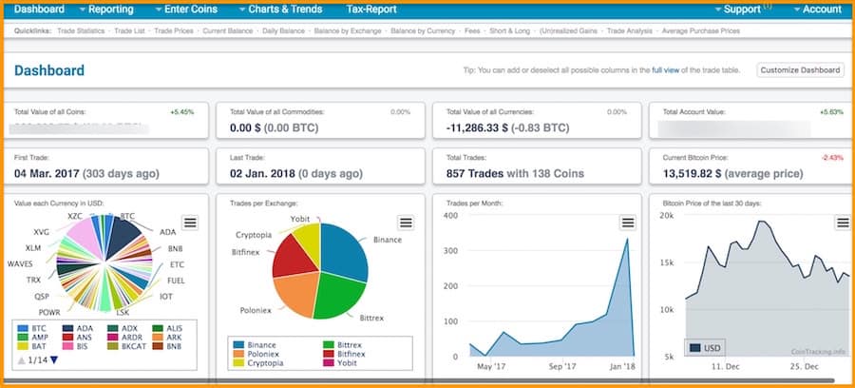
Task: Toggle Poloniex in the exchange legend
Action: [x=256, y=354]
